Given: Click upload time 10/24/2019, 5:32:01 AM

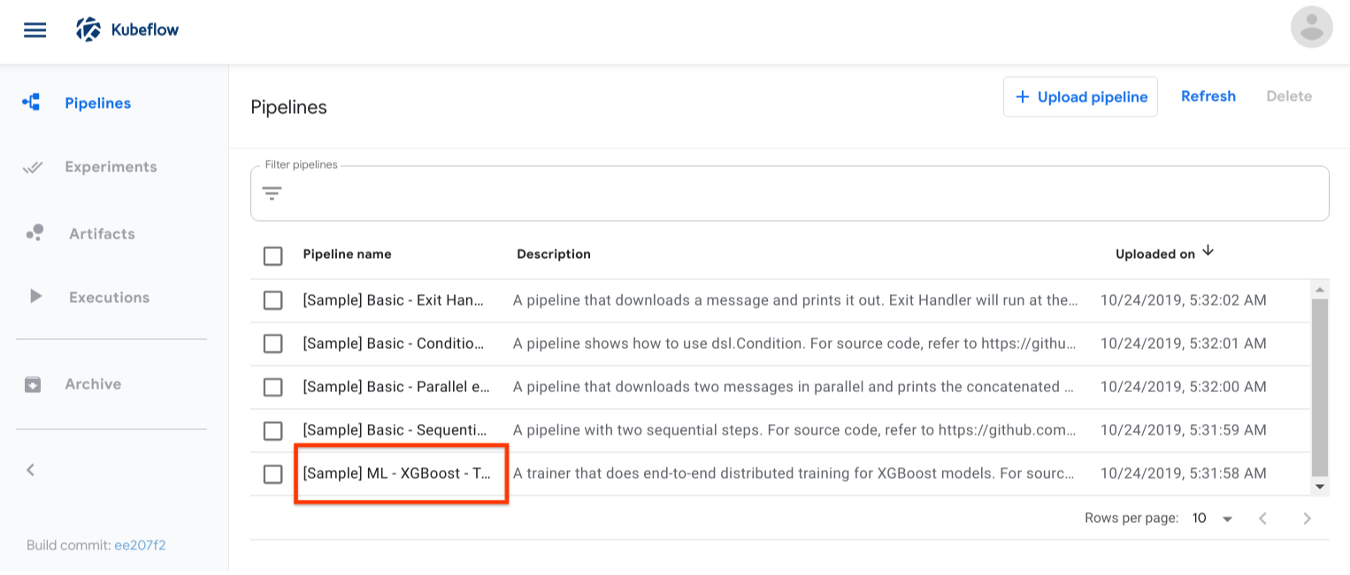Looking at the screenshot, I should [1183, 344].
